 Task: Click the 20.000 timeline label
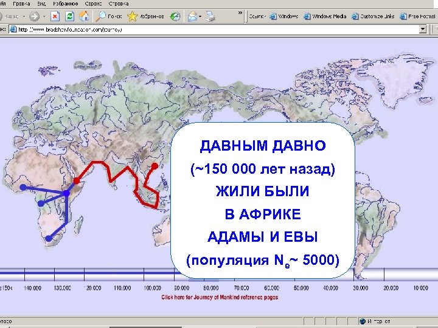[x=391, y=288]
